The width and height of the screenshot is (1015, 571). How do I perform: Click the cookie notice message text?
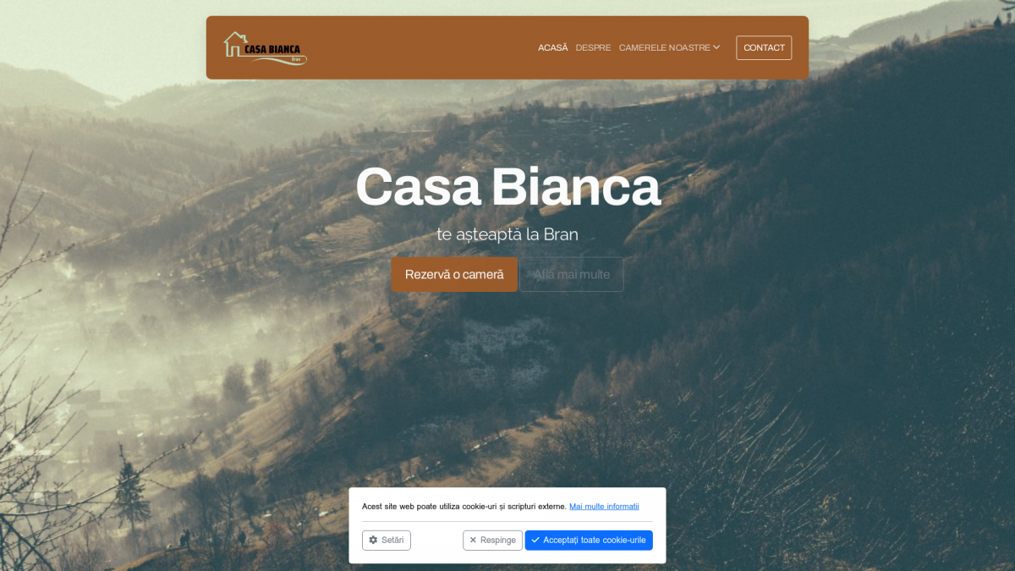pos(464,506)
